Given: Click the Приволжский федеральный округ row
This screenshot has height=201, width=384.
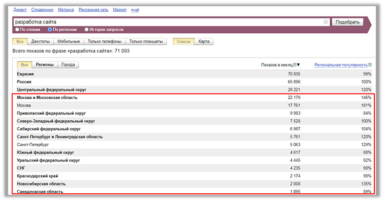Looking at the screenshot, I should [x=194, y=113].
